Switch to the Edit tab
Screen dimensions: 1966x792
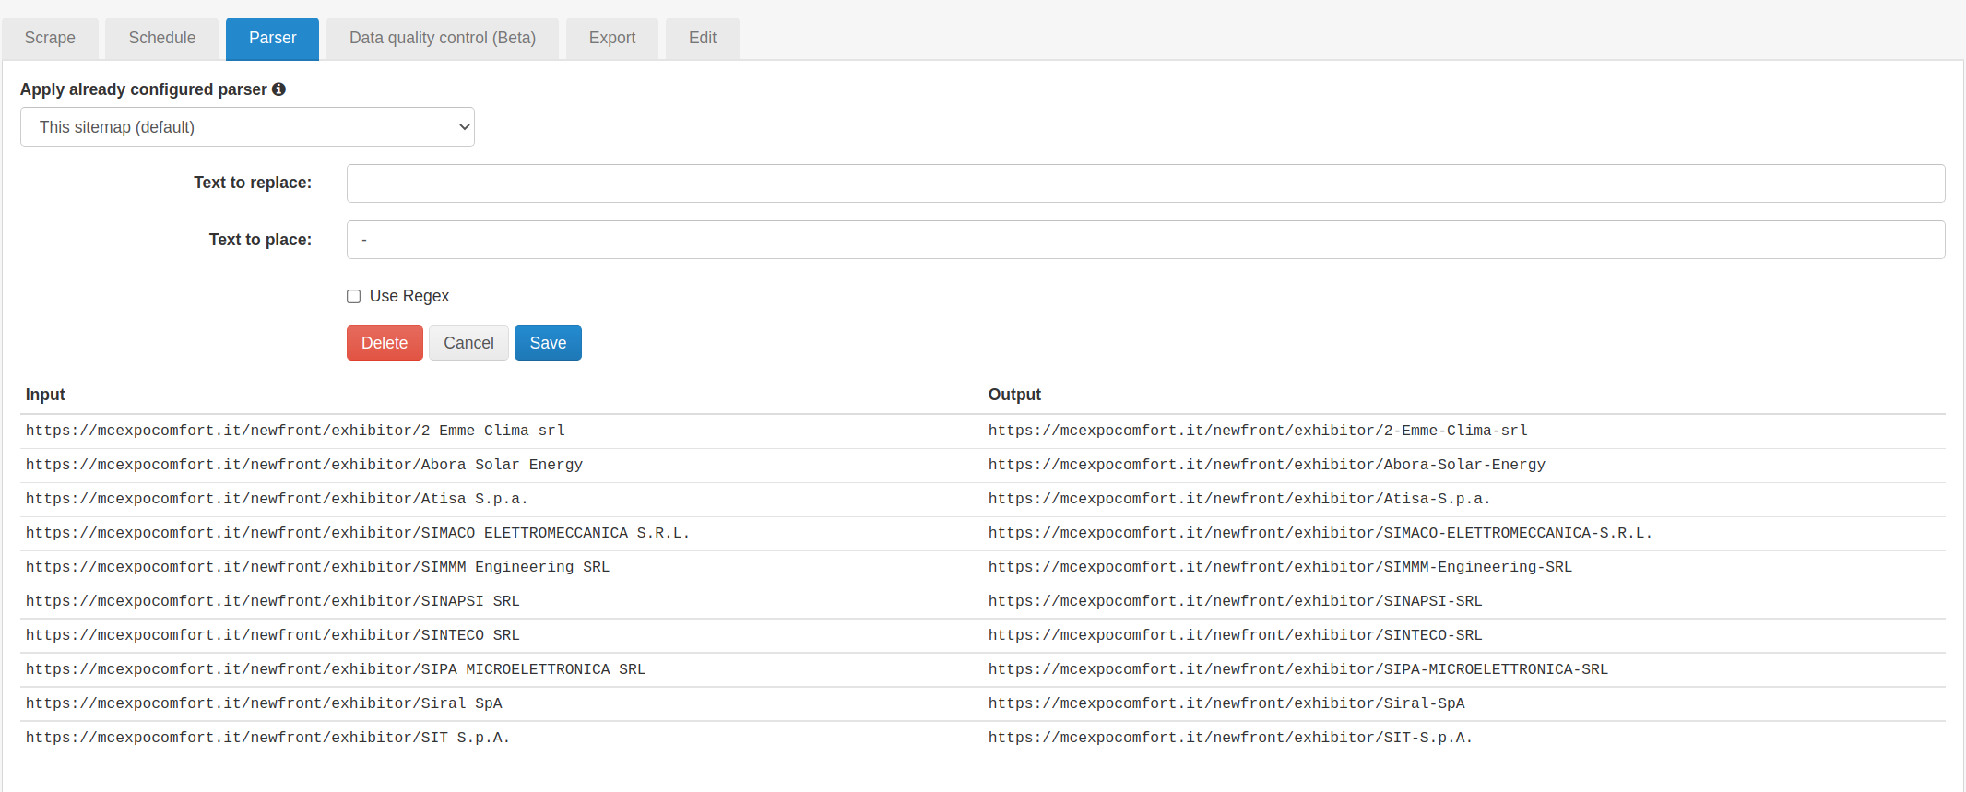click(702, 38)
